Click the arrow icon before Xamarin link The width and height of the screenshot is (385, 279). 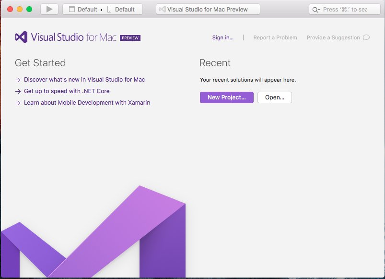(18, 103)
